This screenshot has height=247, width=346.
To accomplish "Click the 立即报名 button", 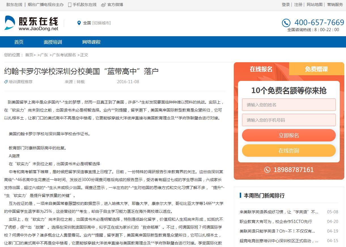I will point(289,135).
